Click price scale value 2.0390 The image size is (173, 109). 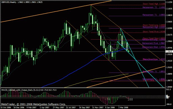pyautogui.click(x=169, y=28)
